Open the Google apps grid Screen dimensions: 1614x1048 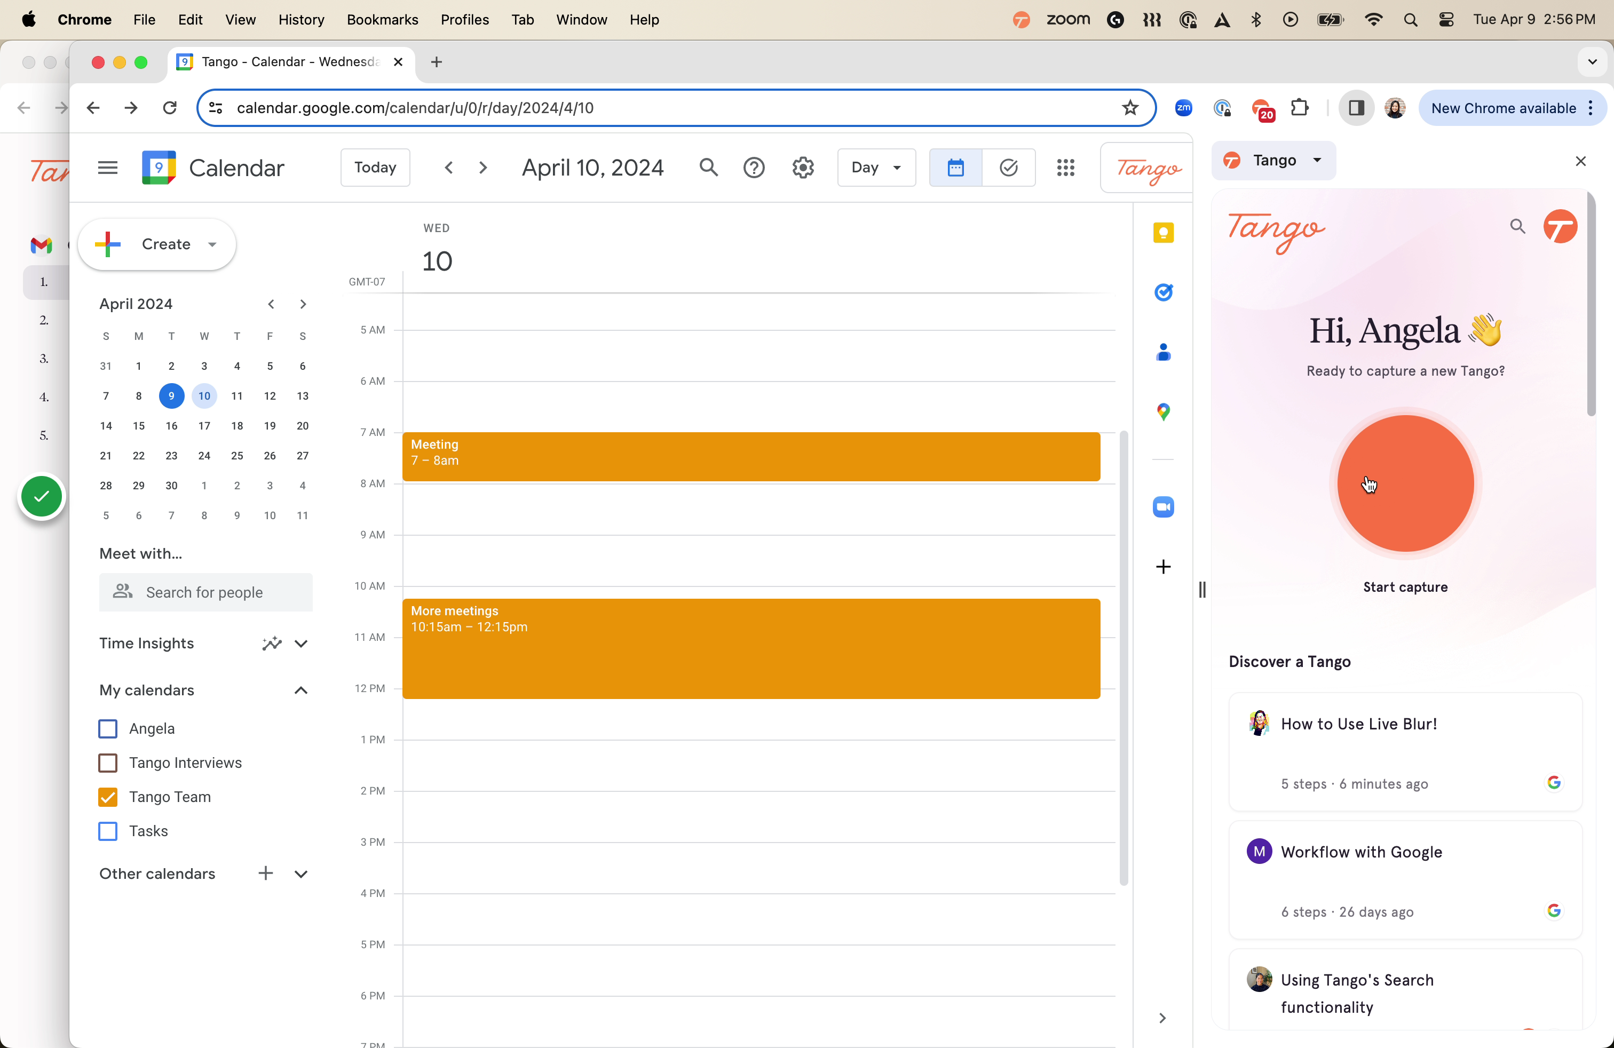click(1065, 168)
